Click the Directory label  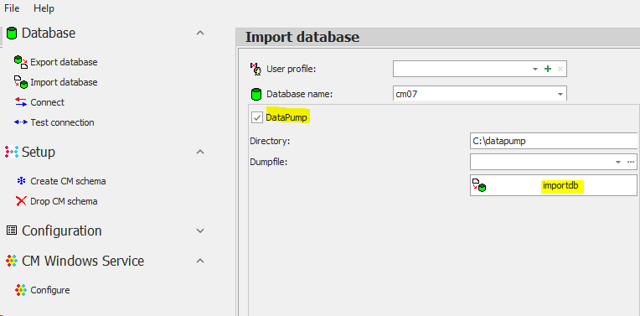[270, 141]
